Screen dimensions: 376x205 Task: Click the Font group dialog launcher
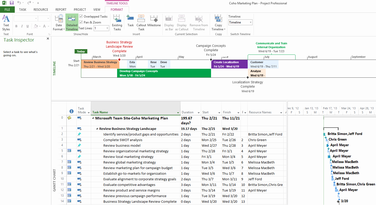point(49,34)
